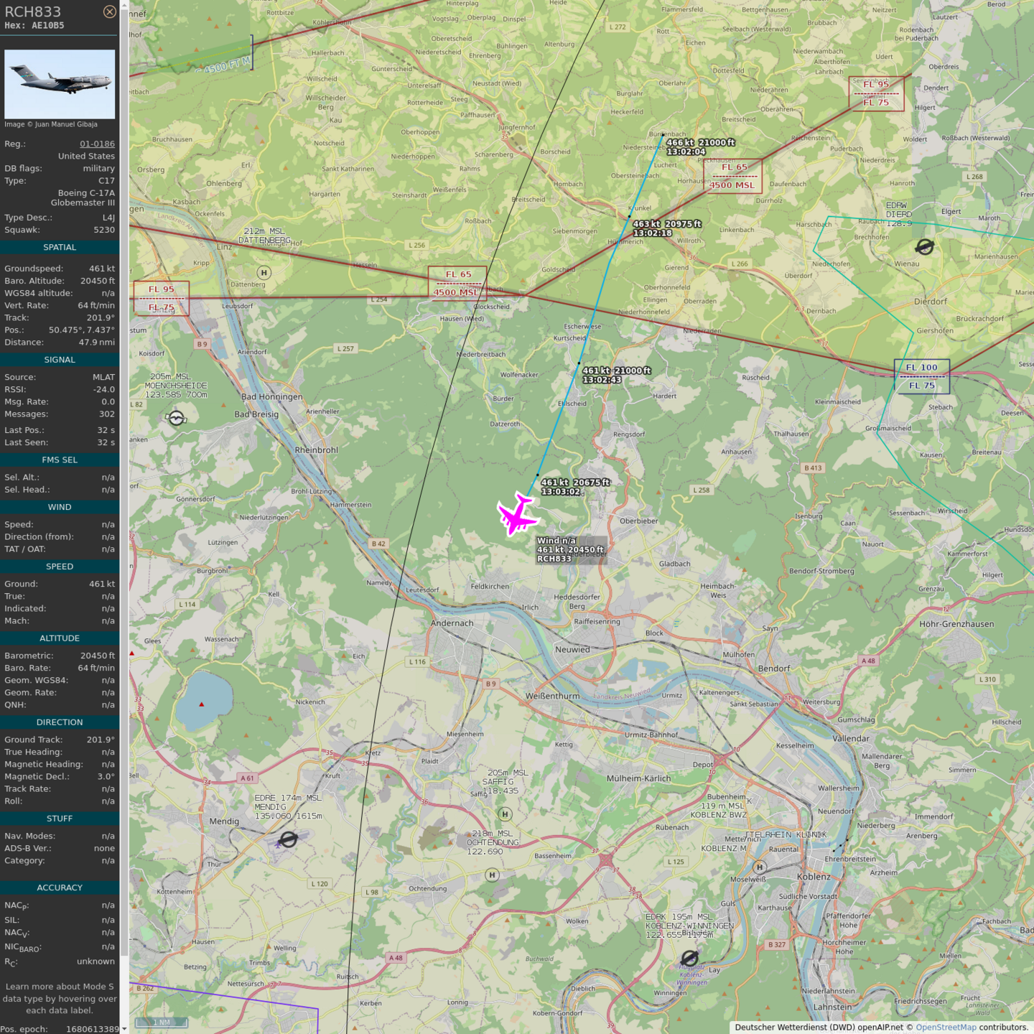Click the sidebar scrollbar down arrow

coord(124,1028)
